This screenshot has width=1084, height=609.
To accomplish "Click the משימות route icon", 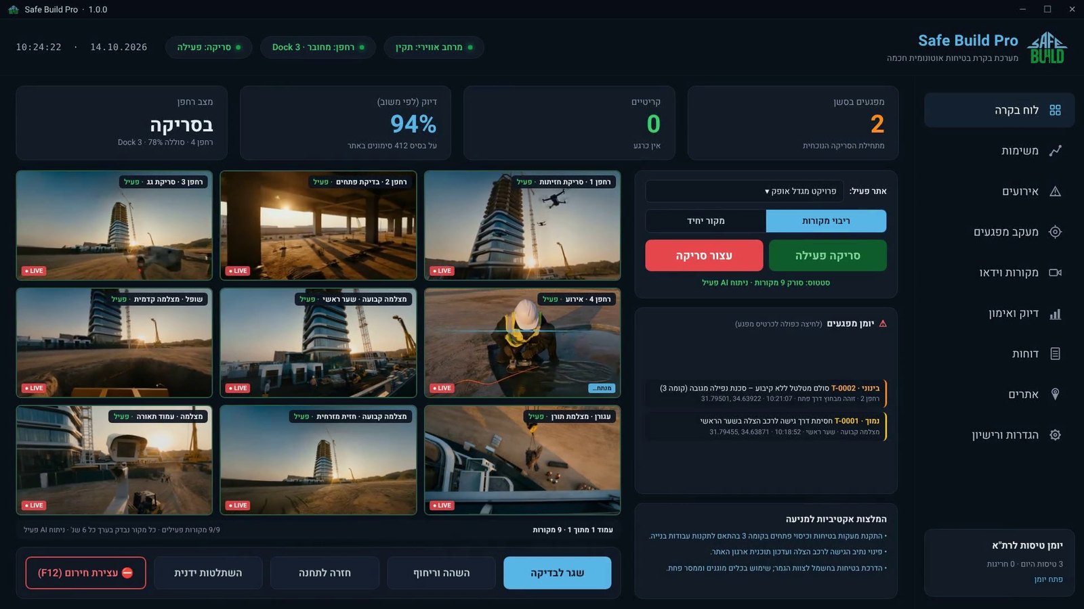I will pos(1055,151).
